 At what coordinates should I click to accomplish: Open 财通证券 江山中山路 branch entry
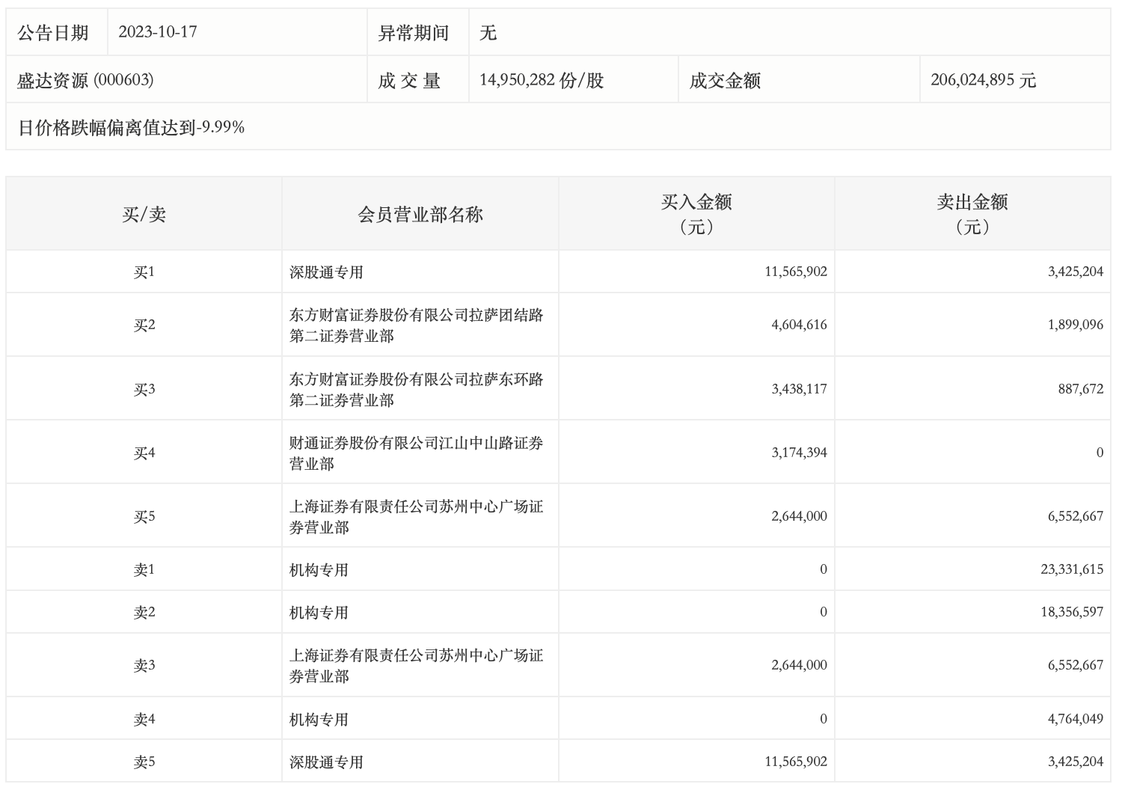coord(416,453)
